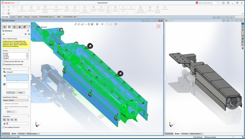The height and width of the screenshot is (139, 245).
Task: Open Display Style cube icon in viewport toolbar
Action: pos(97,24)
